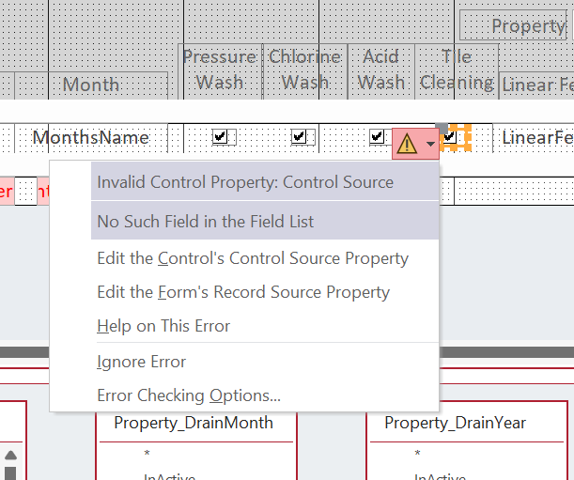Select the Chlorine Wash header label
The image size is (574, 480).
[304, 70]
